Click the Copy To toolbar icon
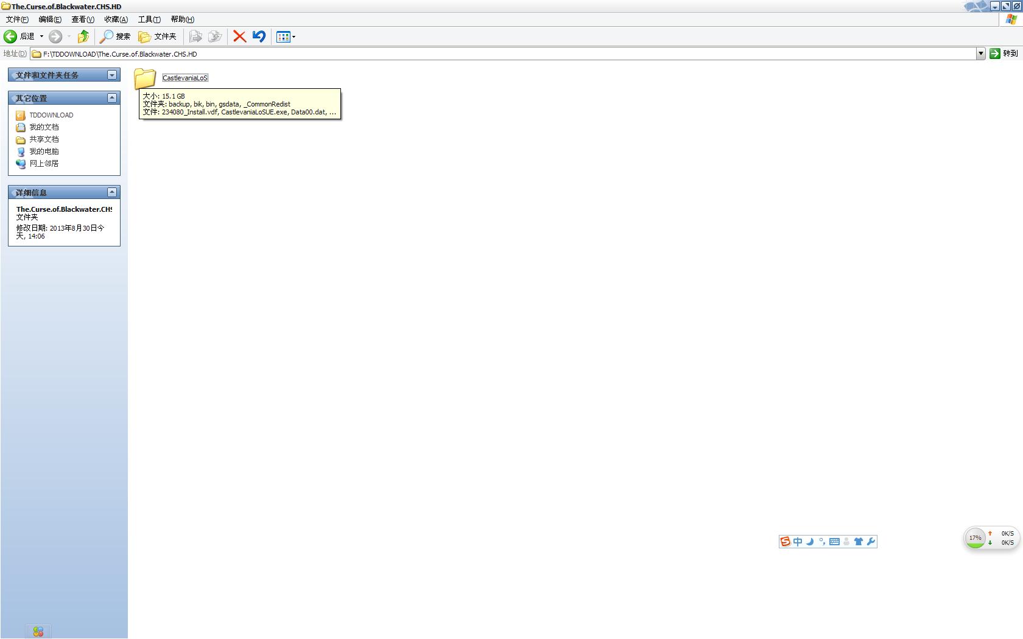 pos(215,37)
